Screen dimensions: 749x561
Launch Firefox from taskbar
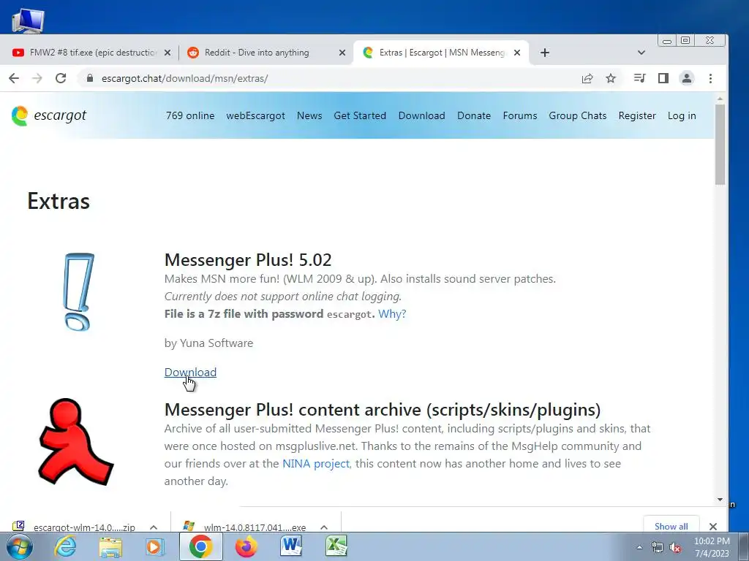[246, 546]
